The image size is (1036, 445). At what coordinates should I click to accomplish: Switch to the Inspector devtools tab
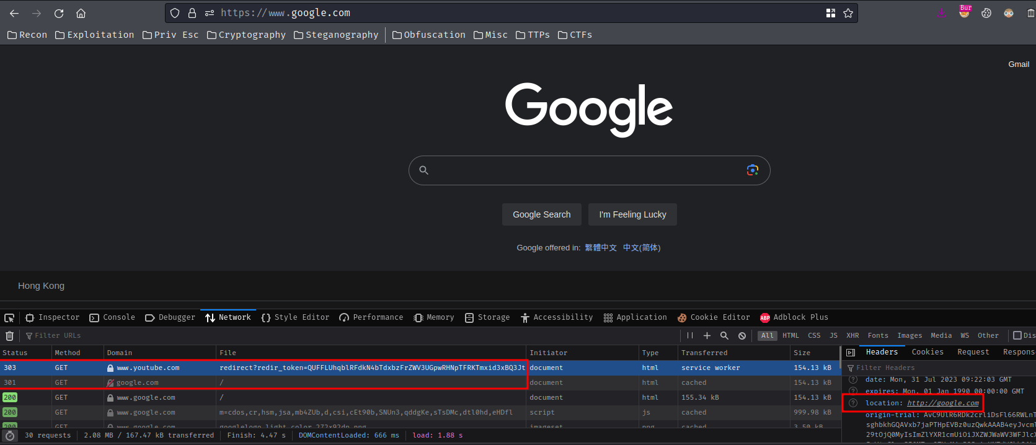pos(53,317)
